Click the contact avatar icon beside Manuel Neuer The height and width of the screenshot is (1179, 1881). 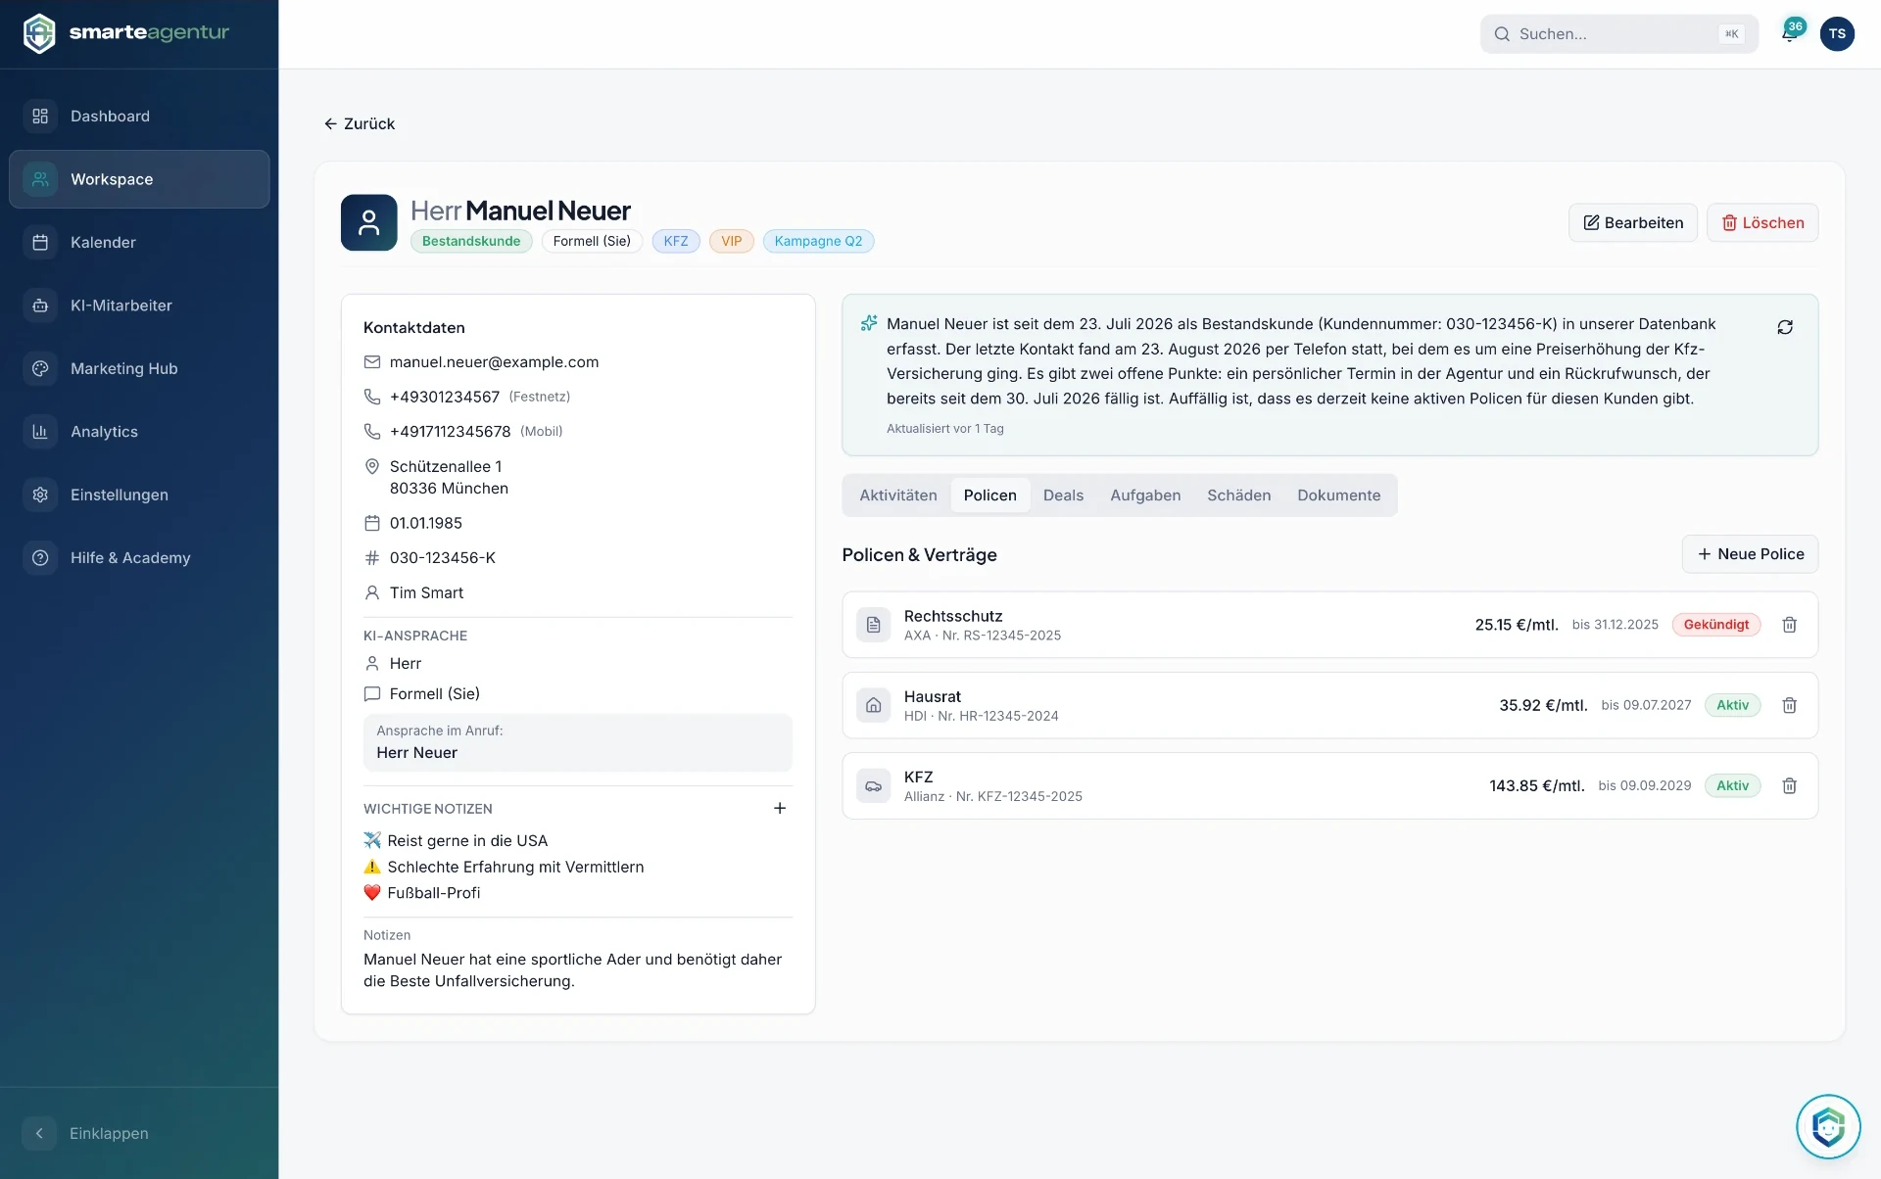(x=369, y=222)
